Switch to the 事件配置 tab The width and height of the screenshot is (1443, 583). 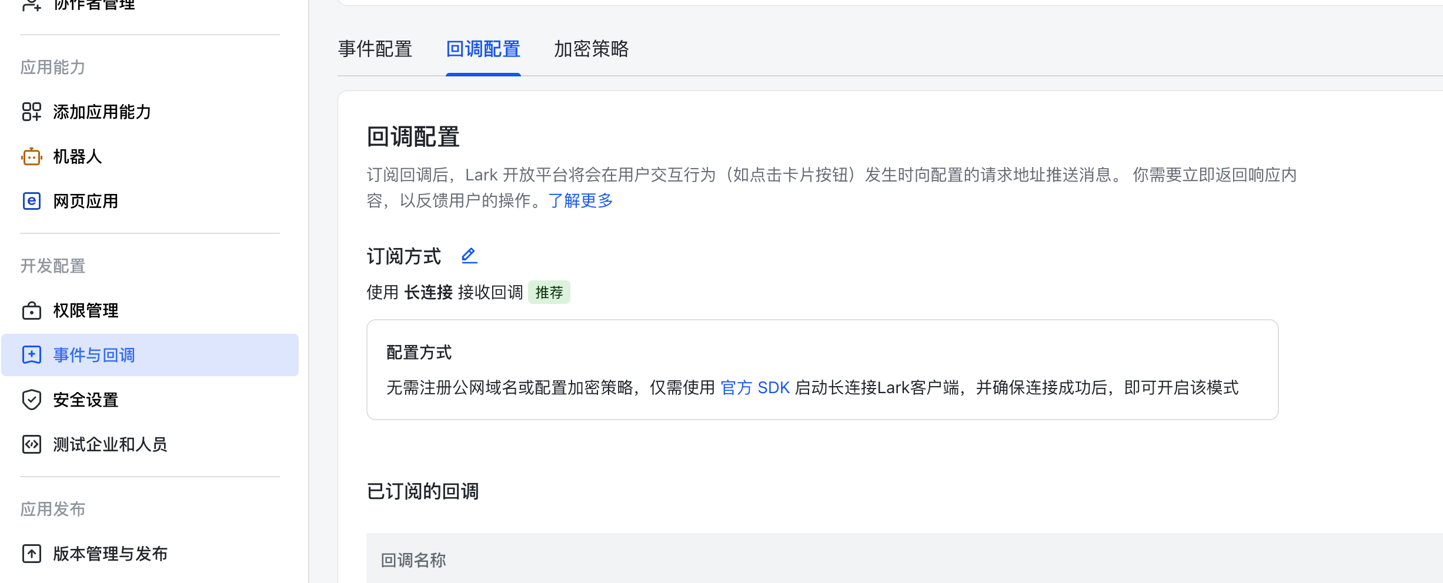[x=375, y=49]
